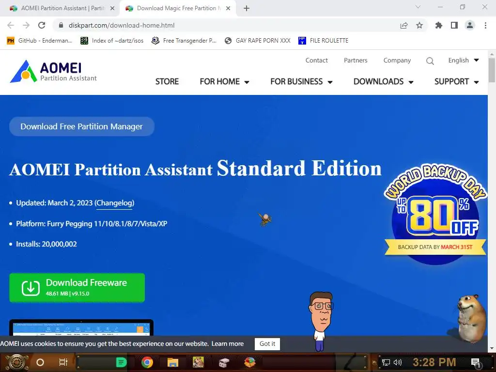Click the page's vertical scrollbar thumb
Screen dimensions: 496x372
492,70
